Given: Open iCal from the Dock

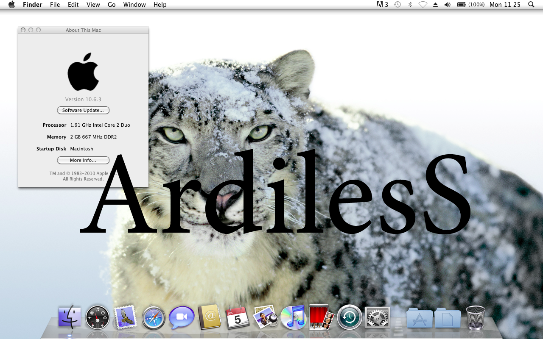Looking at the screenshot, I should [237, 317].
